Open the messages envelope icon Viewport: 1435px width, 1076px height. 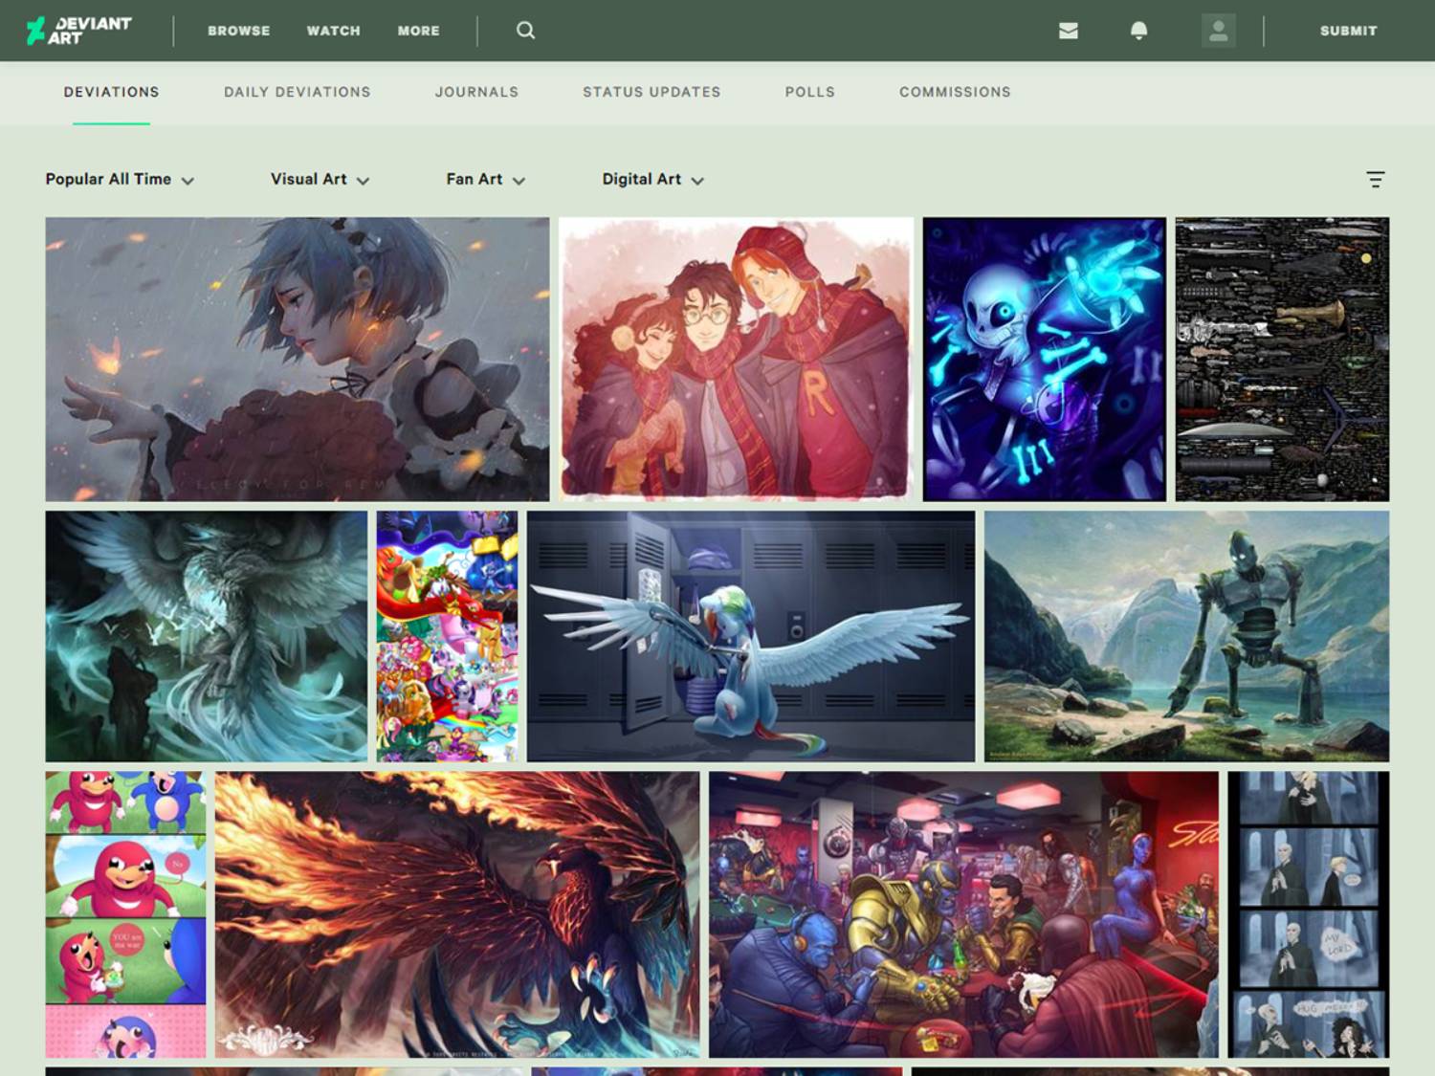pos(1069,31)
